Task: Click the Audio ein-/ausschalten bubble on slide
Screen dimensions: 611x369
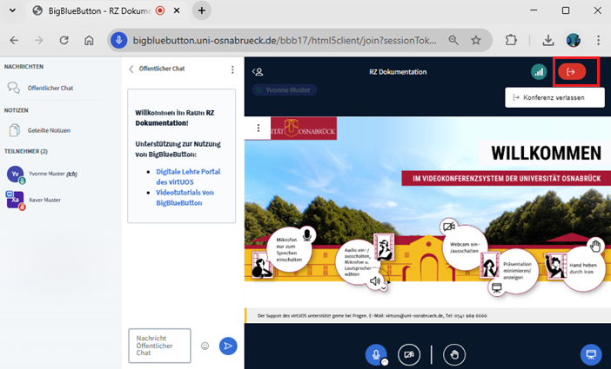Action: [x=358, y=262]
